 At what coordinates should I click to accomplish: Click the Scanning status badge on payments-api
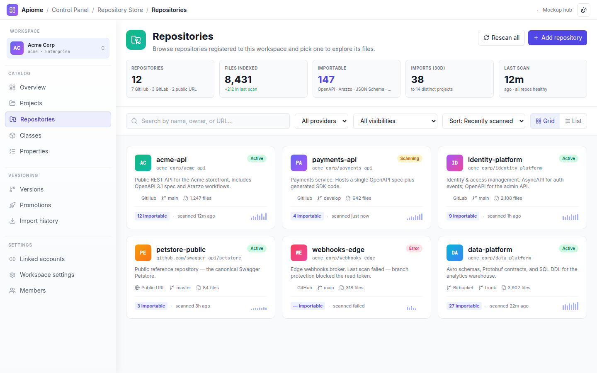410,158
